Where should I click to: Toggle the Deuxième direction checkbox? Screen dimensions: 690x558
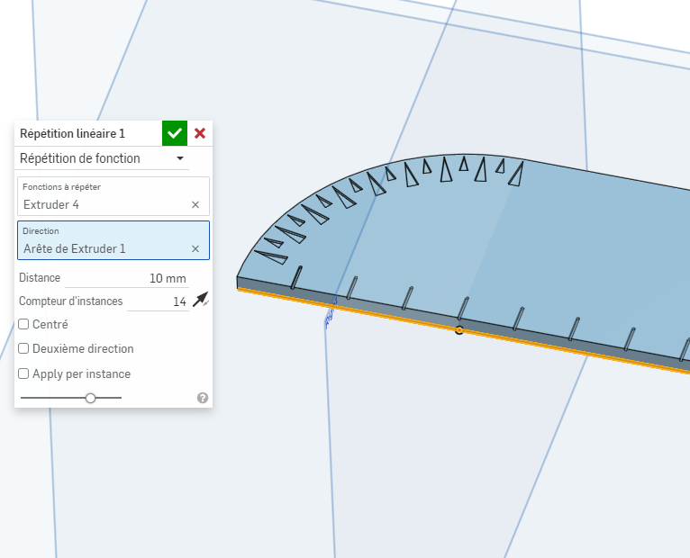24,349
